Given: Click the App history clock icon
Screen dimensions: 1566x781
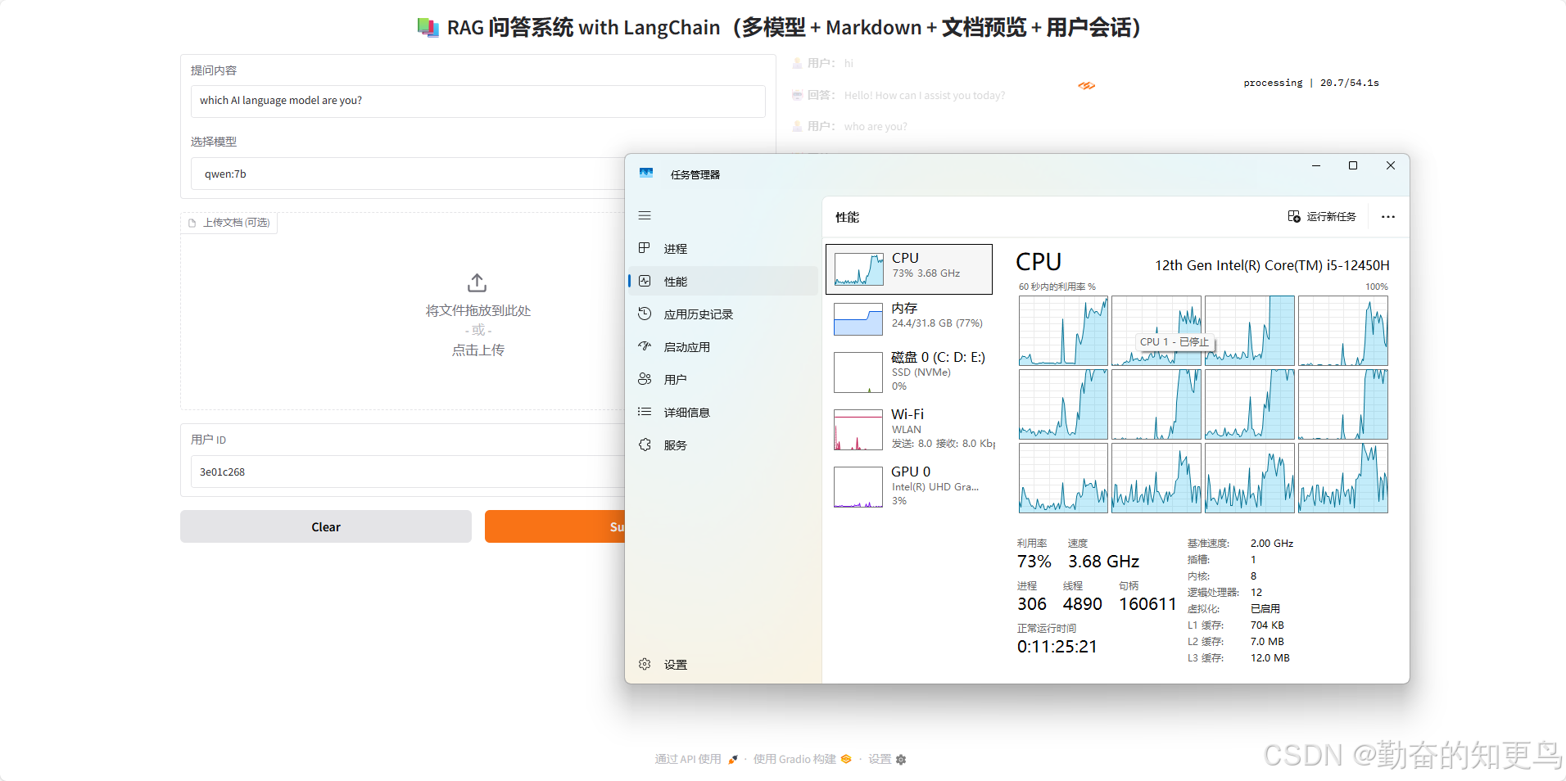Looking at the screenshot, I should (x=645, y=314).
